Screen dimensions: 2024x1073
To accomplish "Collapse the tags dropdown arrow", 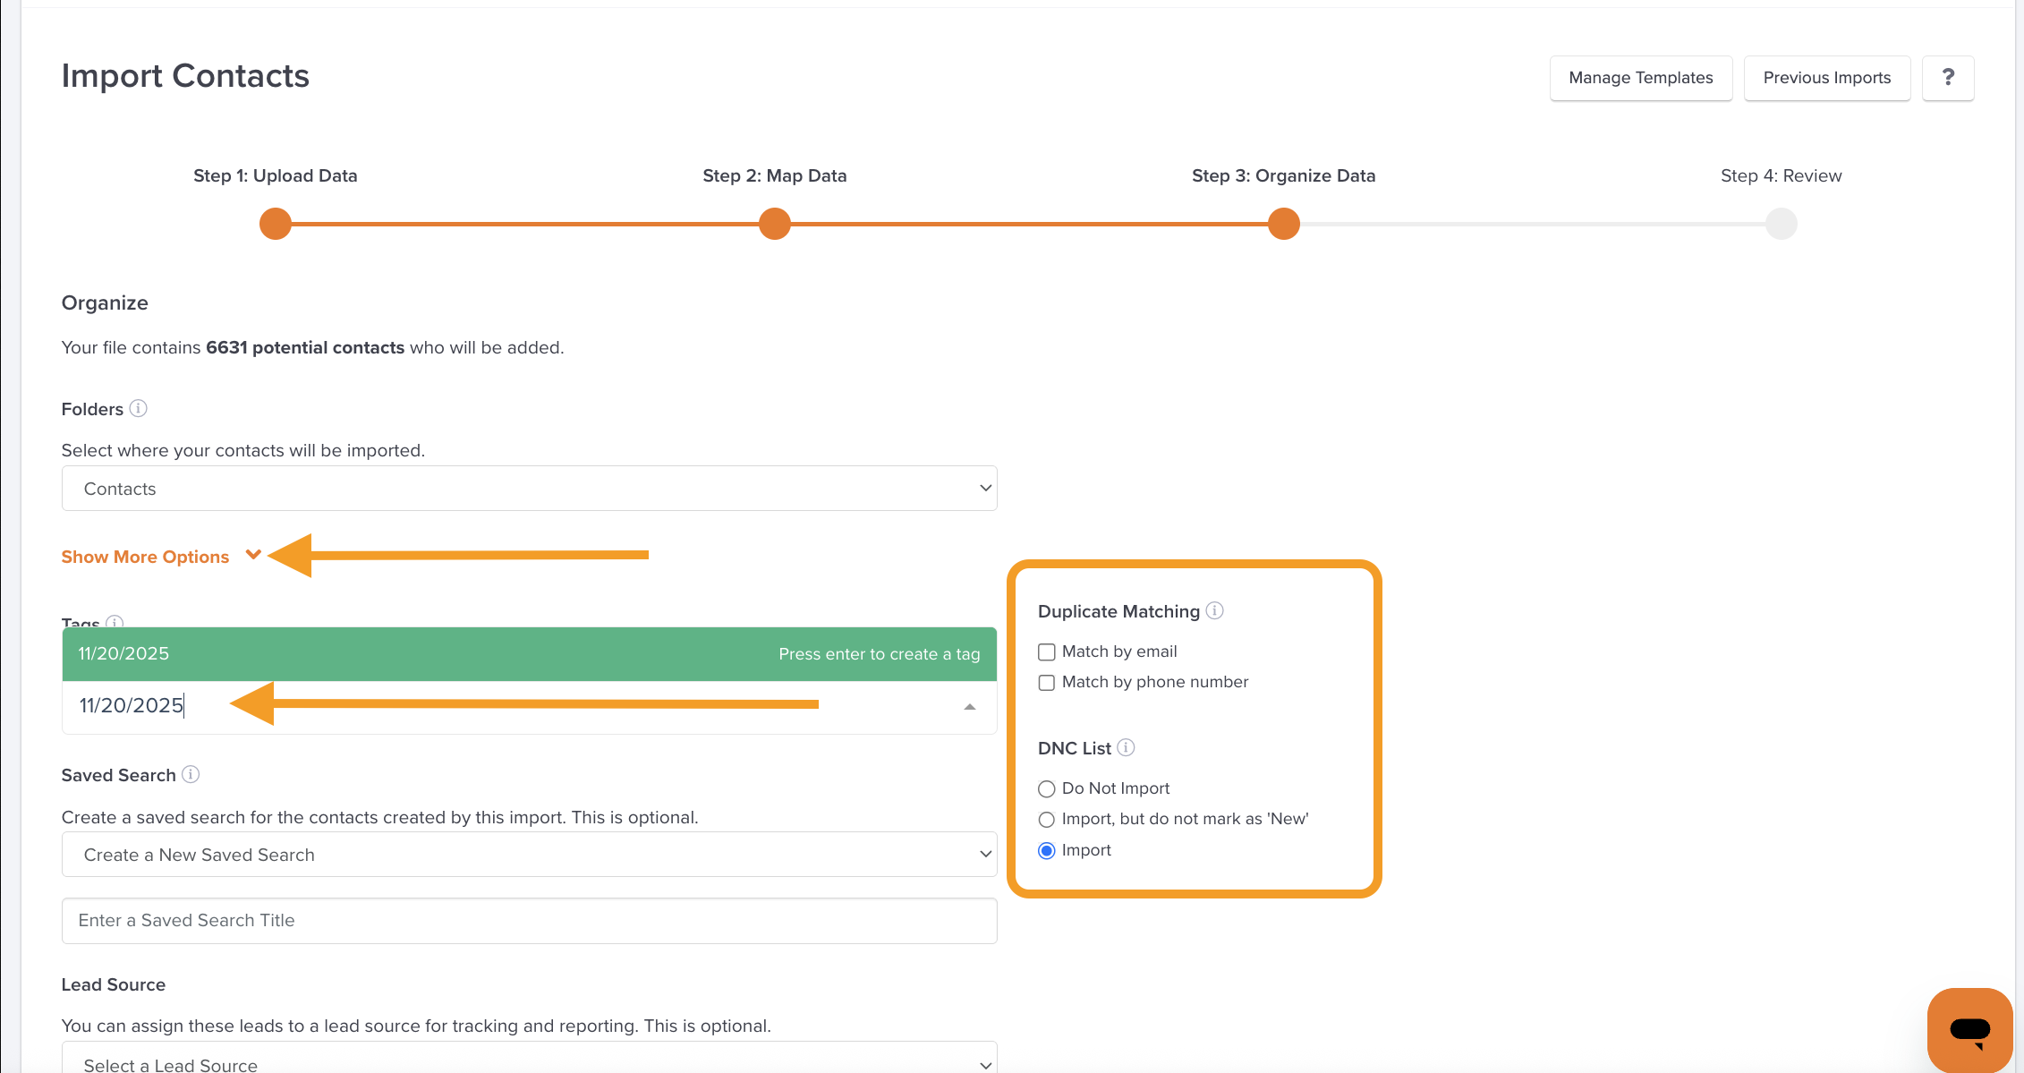I will 970,707.
